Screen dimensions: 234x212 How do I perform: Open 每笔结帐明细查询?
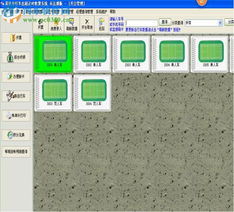pos(16,152)
